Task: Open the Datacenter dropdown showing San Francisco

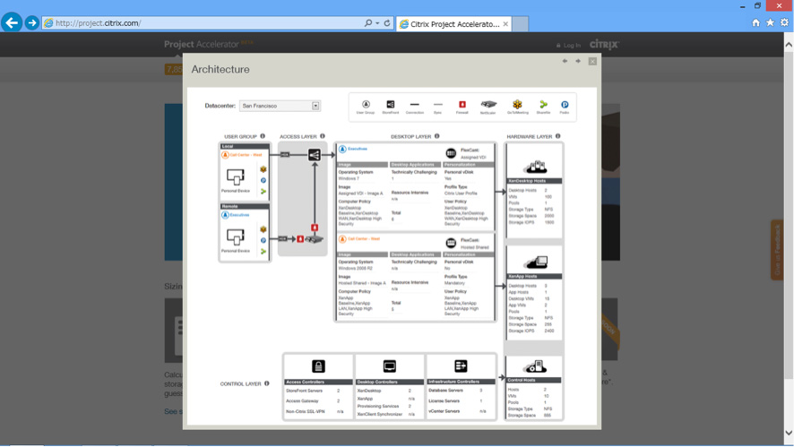Action: 280,106
